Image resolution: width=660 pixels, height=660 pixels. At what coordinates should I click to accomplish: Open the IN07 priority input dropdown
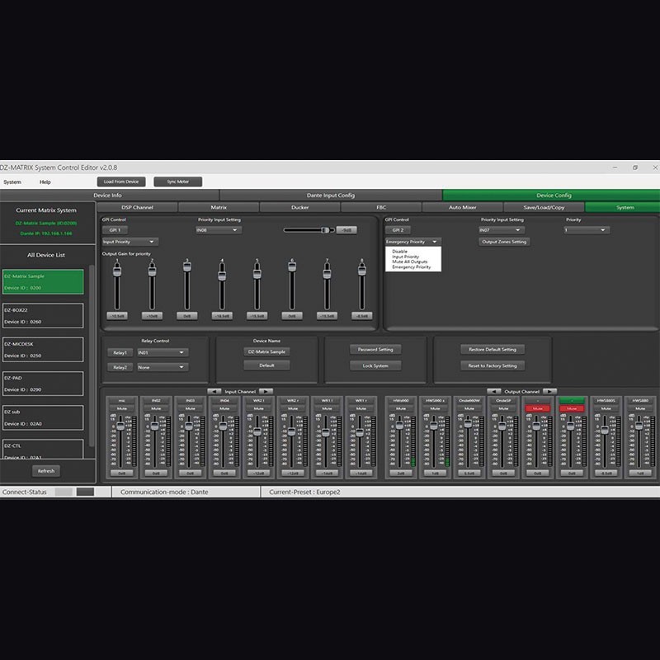502,230
